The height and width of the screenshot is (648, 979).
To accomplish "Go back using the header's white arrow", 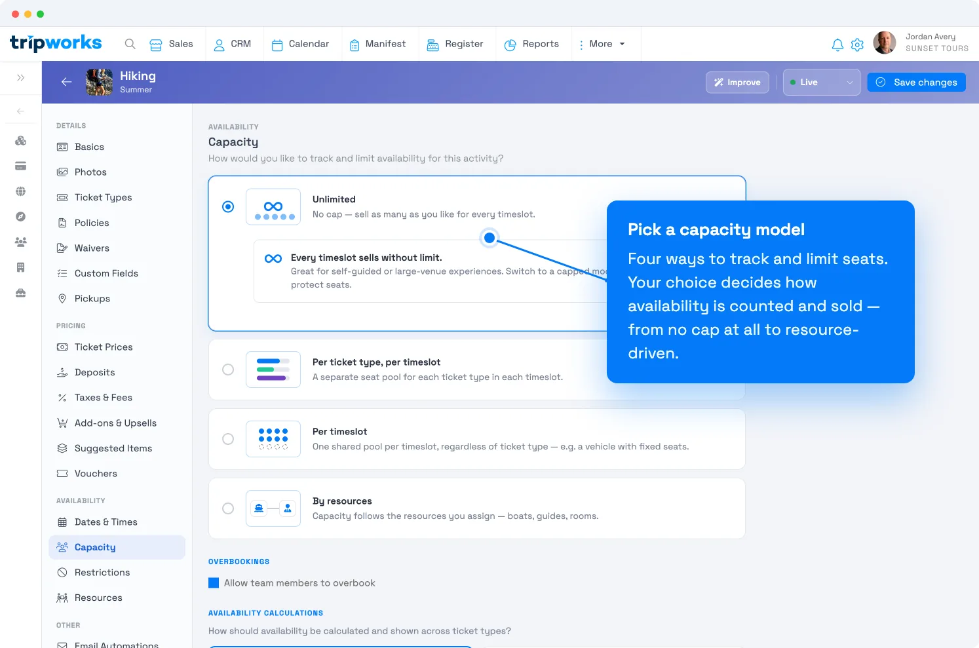I will coord(66,82).
